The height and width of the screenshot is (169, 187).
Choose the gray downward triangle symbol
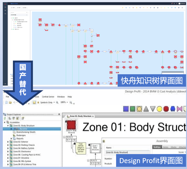pyautogui.click(x=153, y=109)
